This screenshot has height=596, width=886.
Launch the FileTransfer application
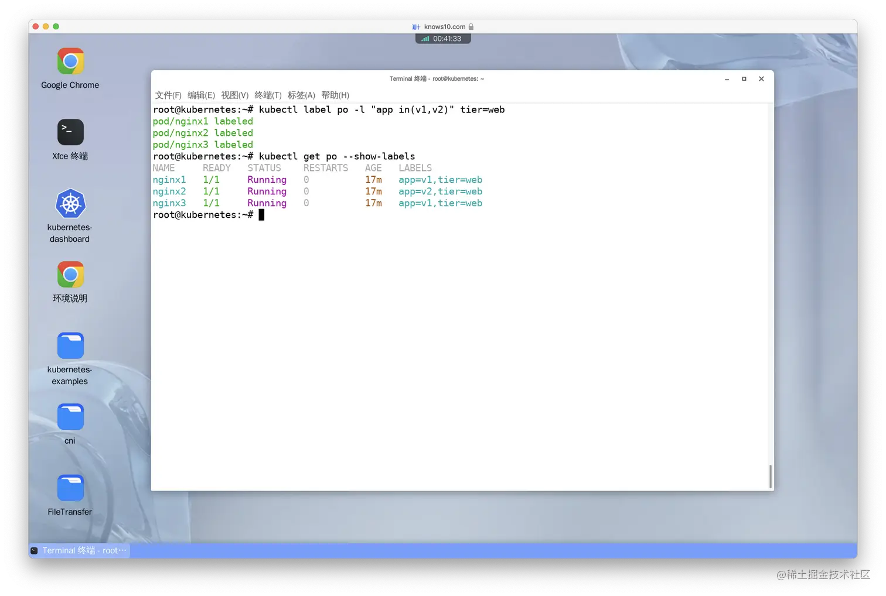(70, 487)
